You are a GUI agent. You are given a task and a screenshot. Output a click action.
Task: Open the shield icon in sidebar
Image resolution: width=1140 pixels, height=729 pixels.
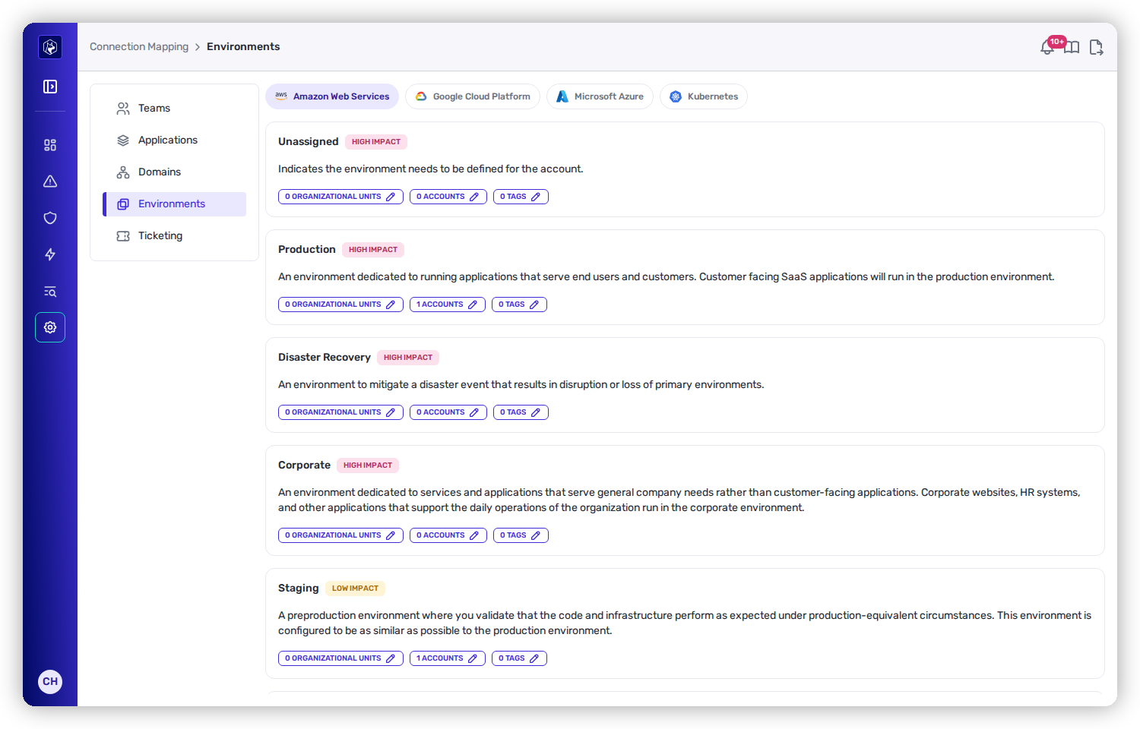[50, 218]
